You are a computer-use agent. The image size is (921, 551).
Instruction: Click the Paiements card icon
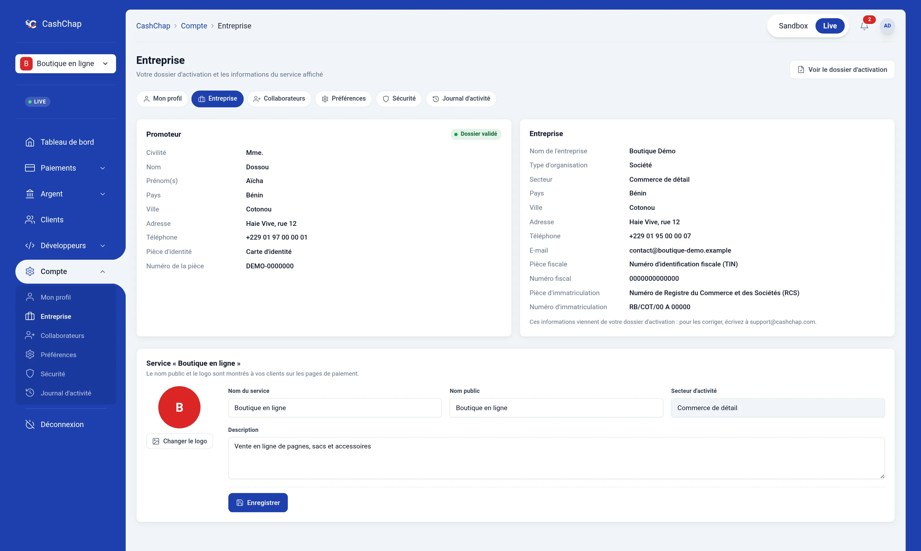click(x=30, y=168)
